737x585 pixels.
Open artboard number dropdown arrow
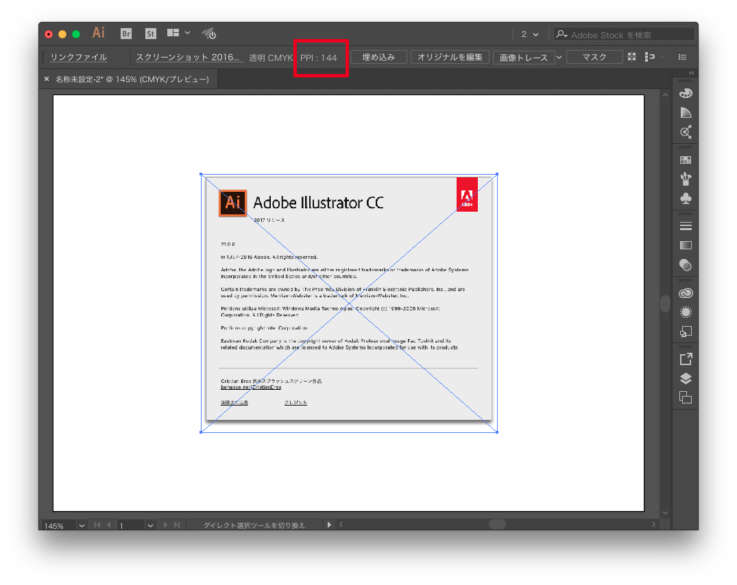(150, 526)
